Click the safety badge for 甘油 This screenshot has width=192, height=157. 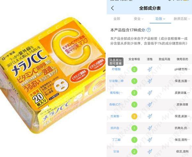(134, 152)
